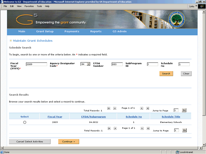Screen dimensions: 206x154
Task: Go to previous page in upper pagination
Action: click(115, 108)
